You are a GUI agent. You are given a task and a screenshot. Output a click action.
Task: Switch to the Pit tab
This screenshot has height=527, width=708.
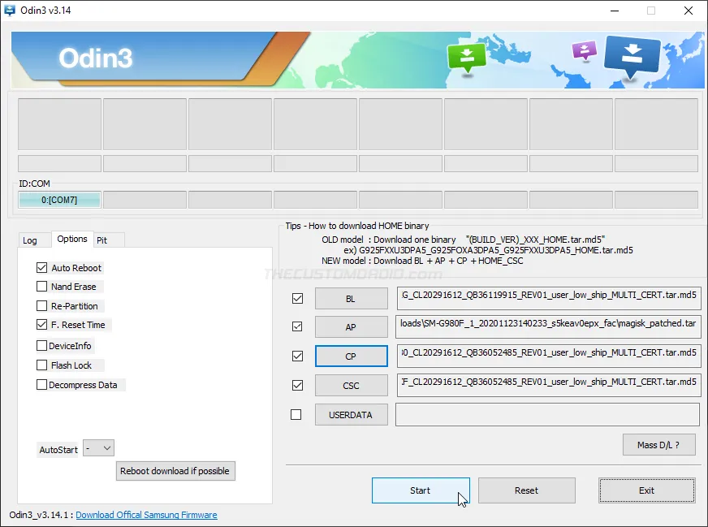point(101,240)
